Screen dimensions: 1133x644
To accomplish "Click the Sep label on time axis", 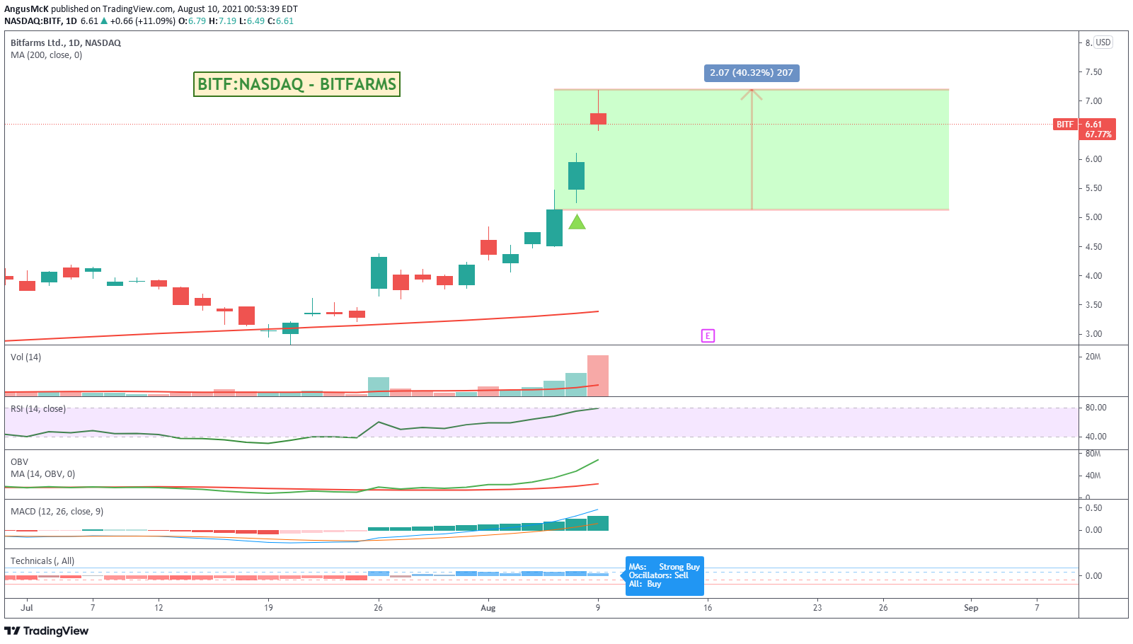I will click(971, 608).
